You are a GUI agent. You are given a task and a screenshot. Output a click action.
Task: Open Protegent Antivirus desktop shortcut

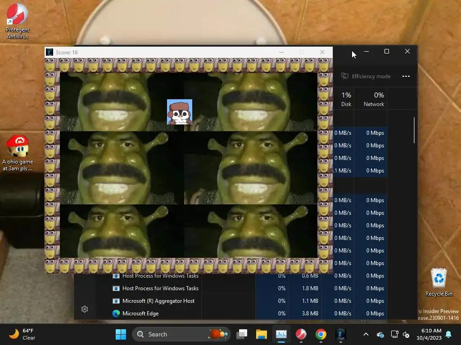click(x=18, y=21)
